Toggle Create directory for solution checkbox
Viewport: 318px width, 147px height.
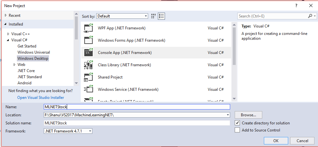coord(237,123)
